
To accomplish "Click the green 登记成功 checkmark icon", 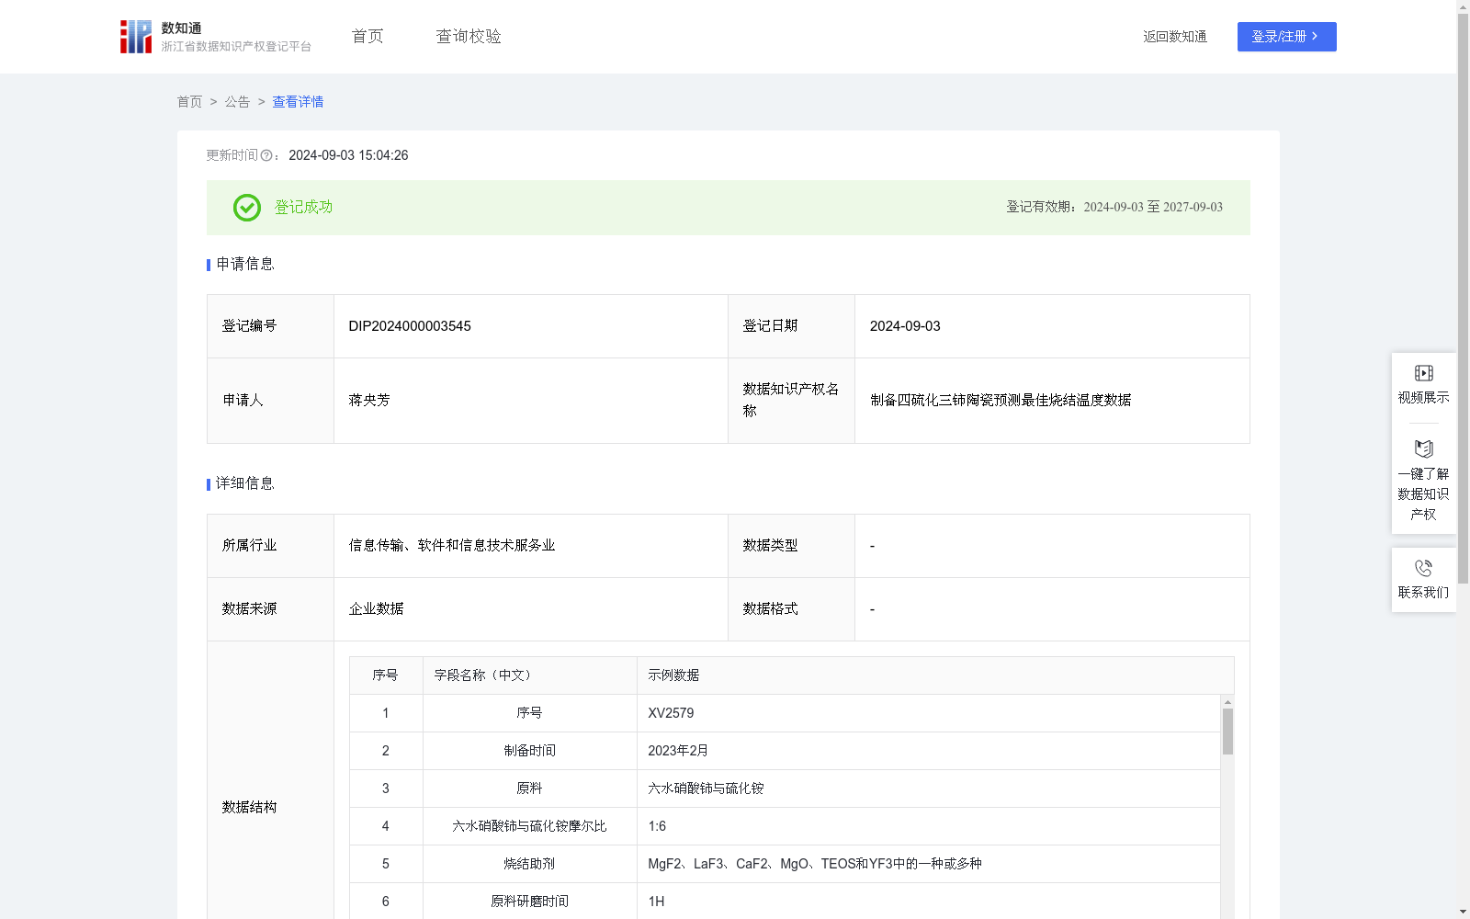I will pos(246,208).
